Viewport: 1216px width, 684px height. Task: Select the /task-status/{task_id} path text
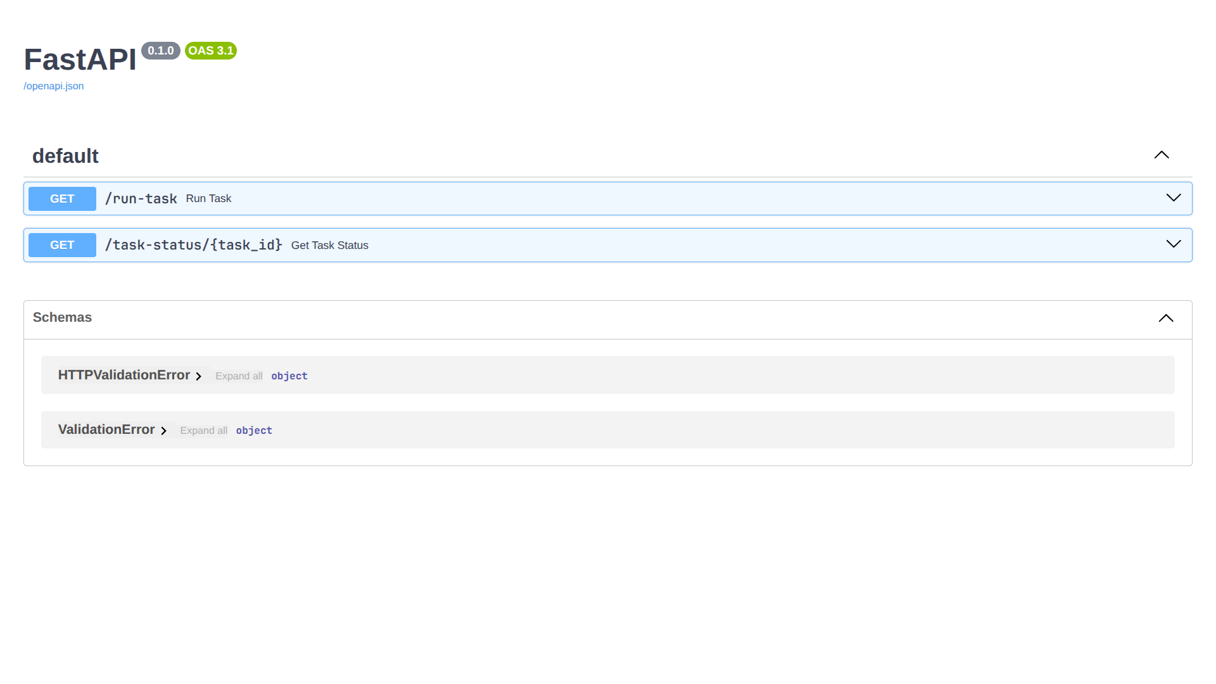pos(193,245)
